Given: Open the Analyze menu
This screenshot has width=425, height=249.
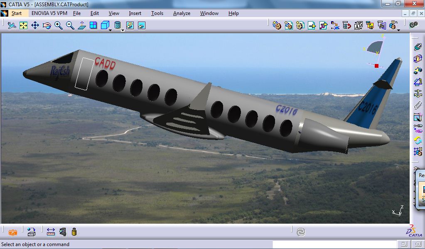Looking at the screenshot, I should click(x=182, y=13).
